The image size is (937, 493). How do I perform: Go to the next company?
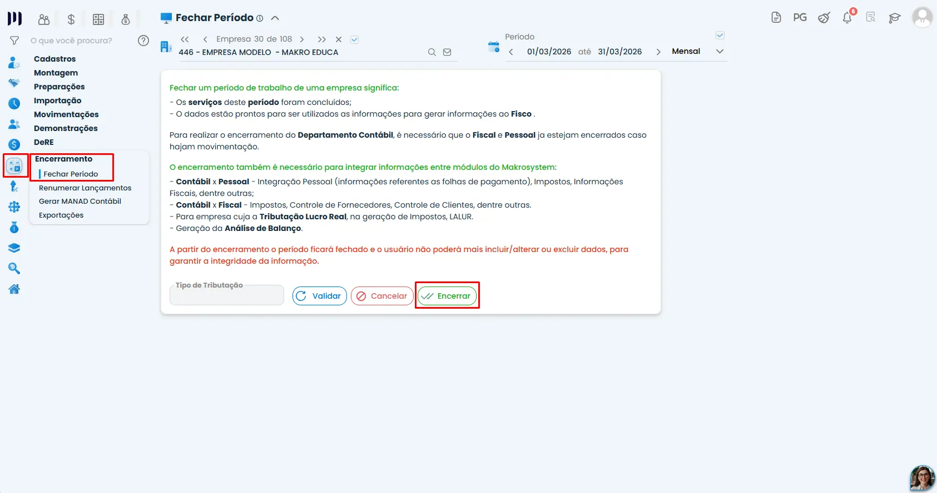pyautogui.click(x=302, y=39)
